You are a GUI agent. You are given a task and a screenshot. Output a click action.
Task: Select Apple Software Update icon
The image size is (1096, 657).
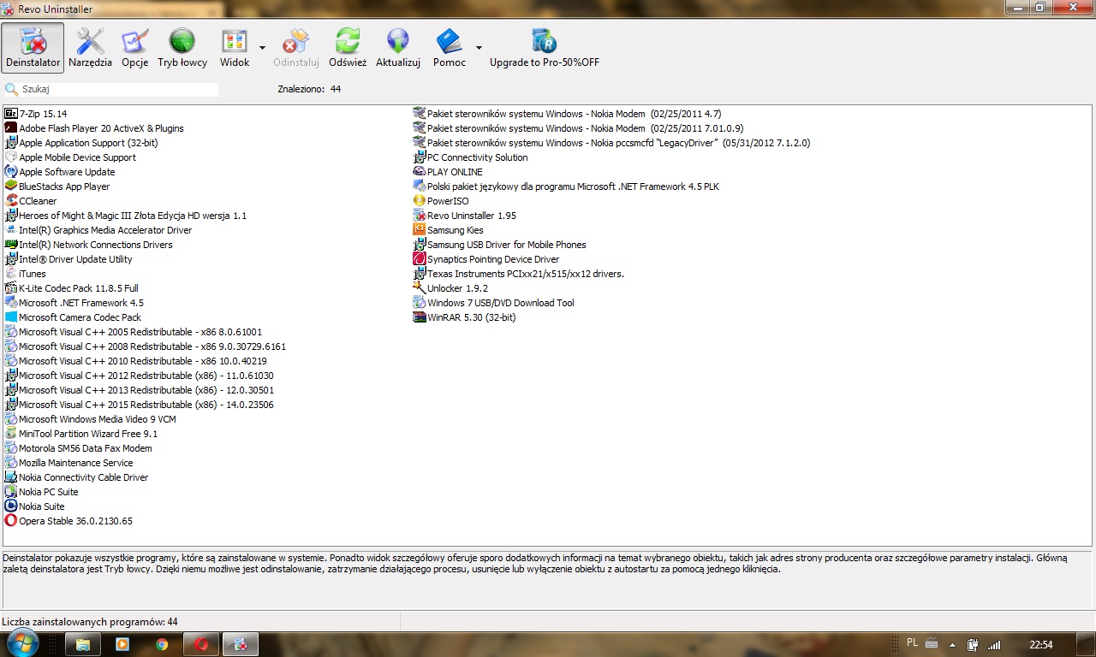pyautogui.click(x=11, y=171)
